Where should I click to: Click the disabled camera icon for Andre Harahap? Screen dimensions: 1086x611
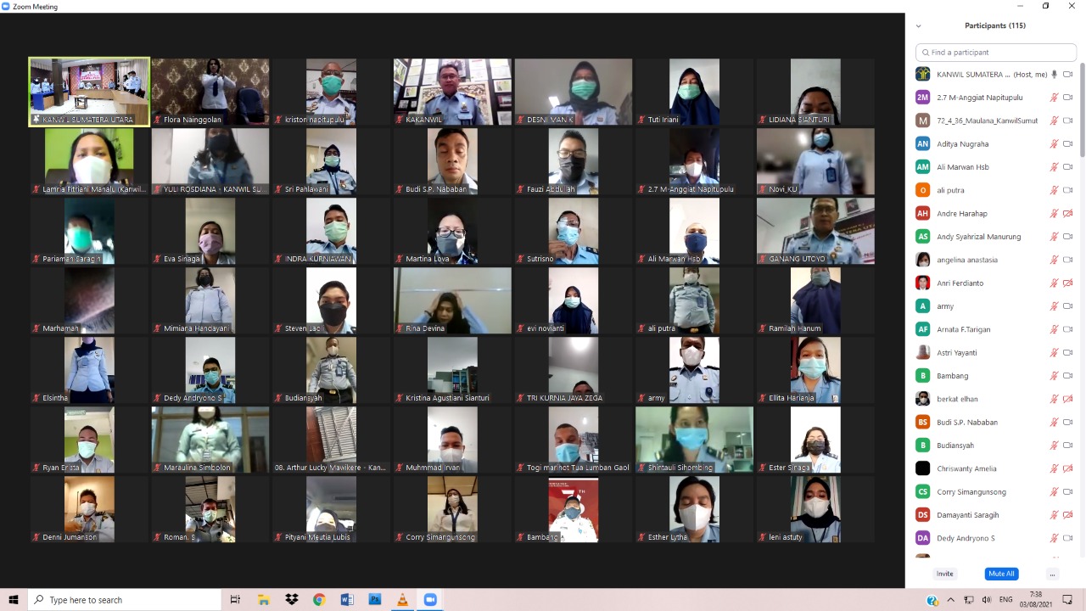tap(1068, 214)
